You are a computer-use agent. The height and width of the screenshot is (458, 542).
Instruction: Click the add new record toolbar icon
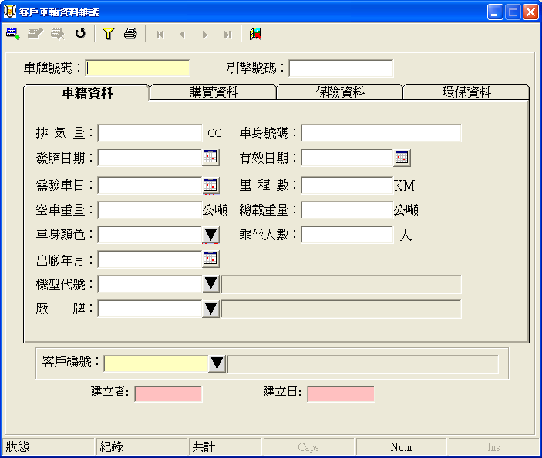click(12, 34)
